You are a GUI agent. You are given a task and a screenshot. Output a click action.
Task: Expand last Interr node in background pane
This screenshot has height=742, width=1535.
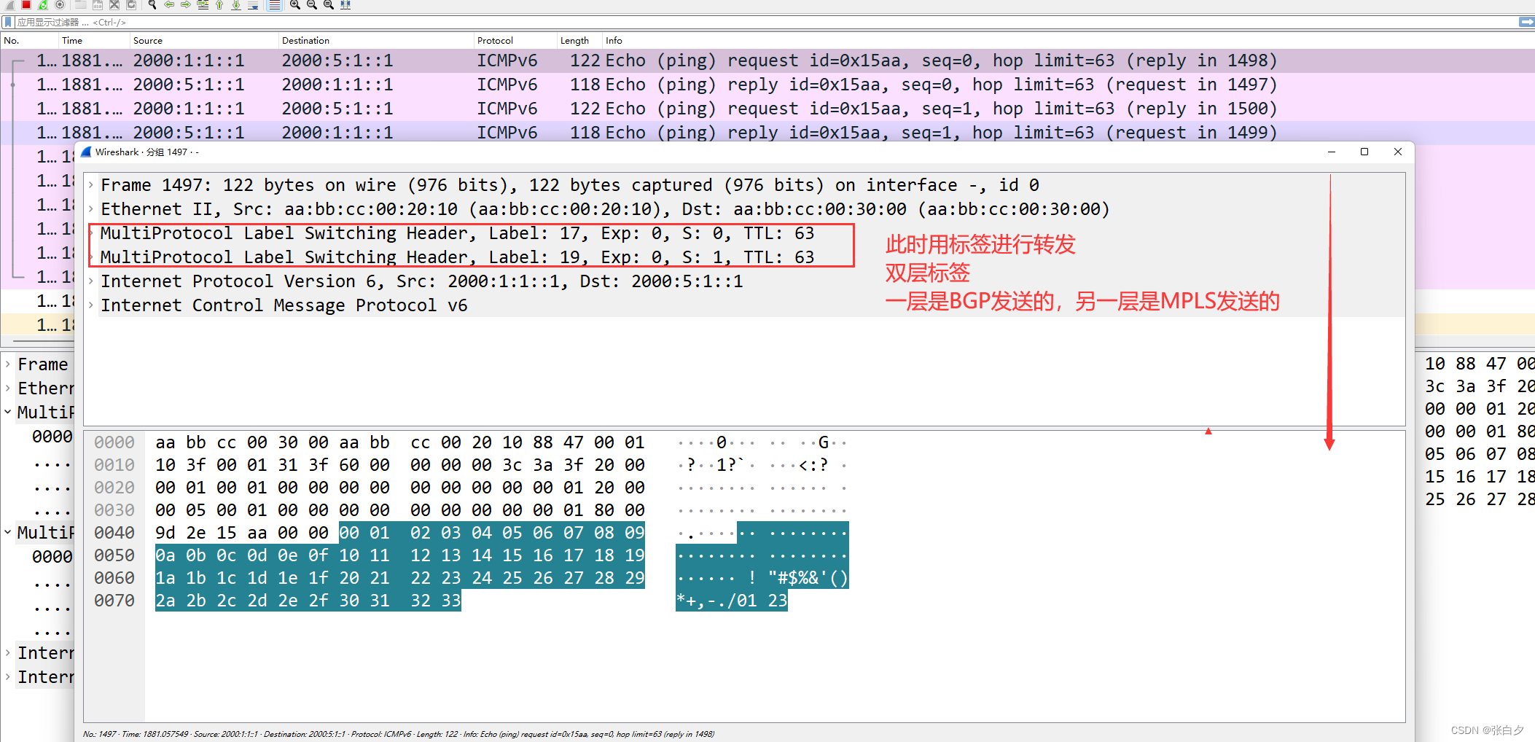coord(8,677)
